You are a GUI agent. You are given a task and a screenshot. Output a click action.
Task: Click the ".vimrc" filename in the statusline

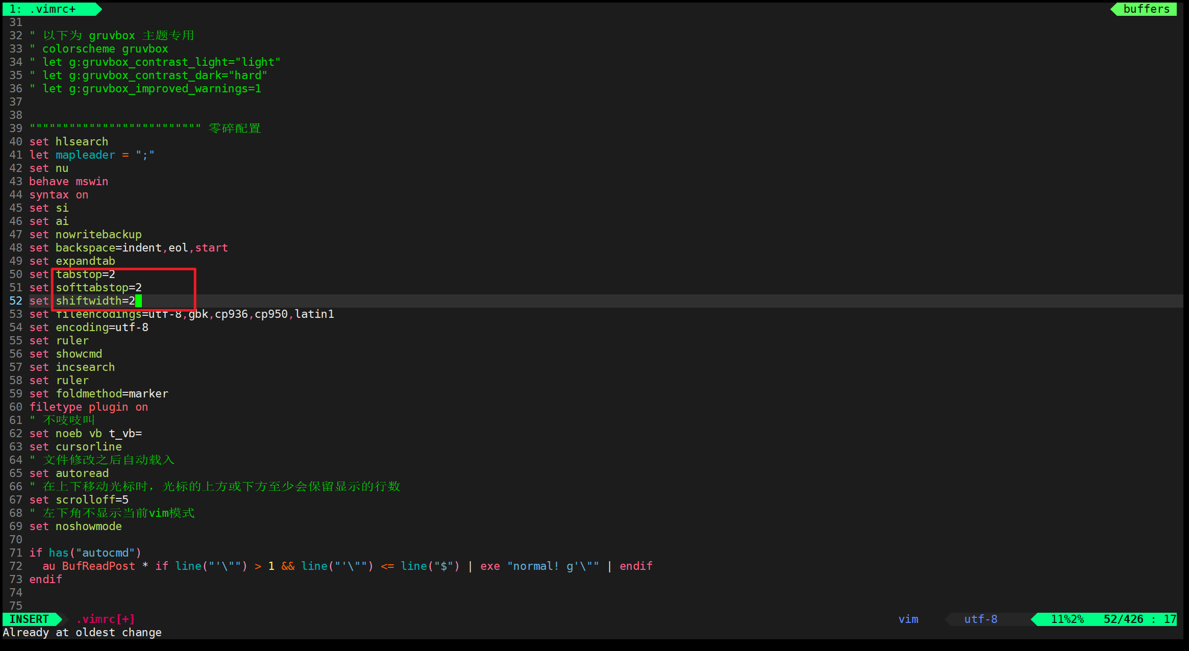point(97,619)
